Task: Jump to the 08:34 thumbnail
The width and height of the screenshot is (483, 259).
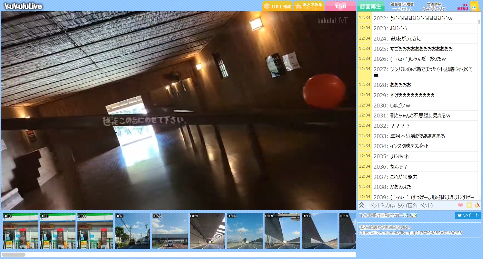Action: click(x=20, y=231)
